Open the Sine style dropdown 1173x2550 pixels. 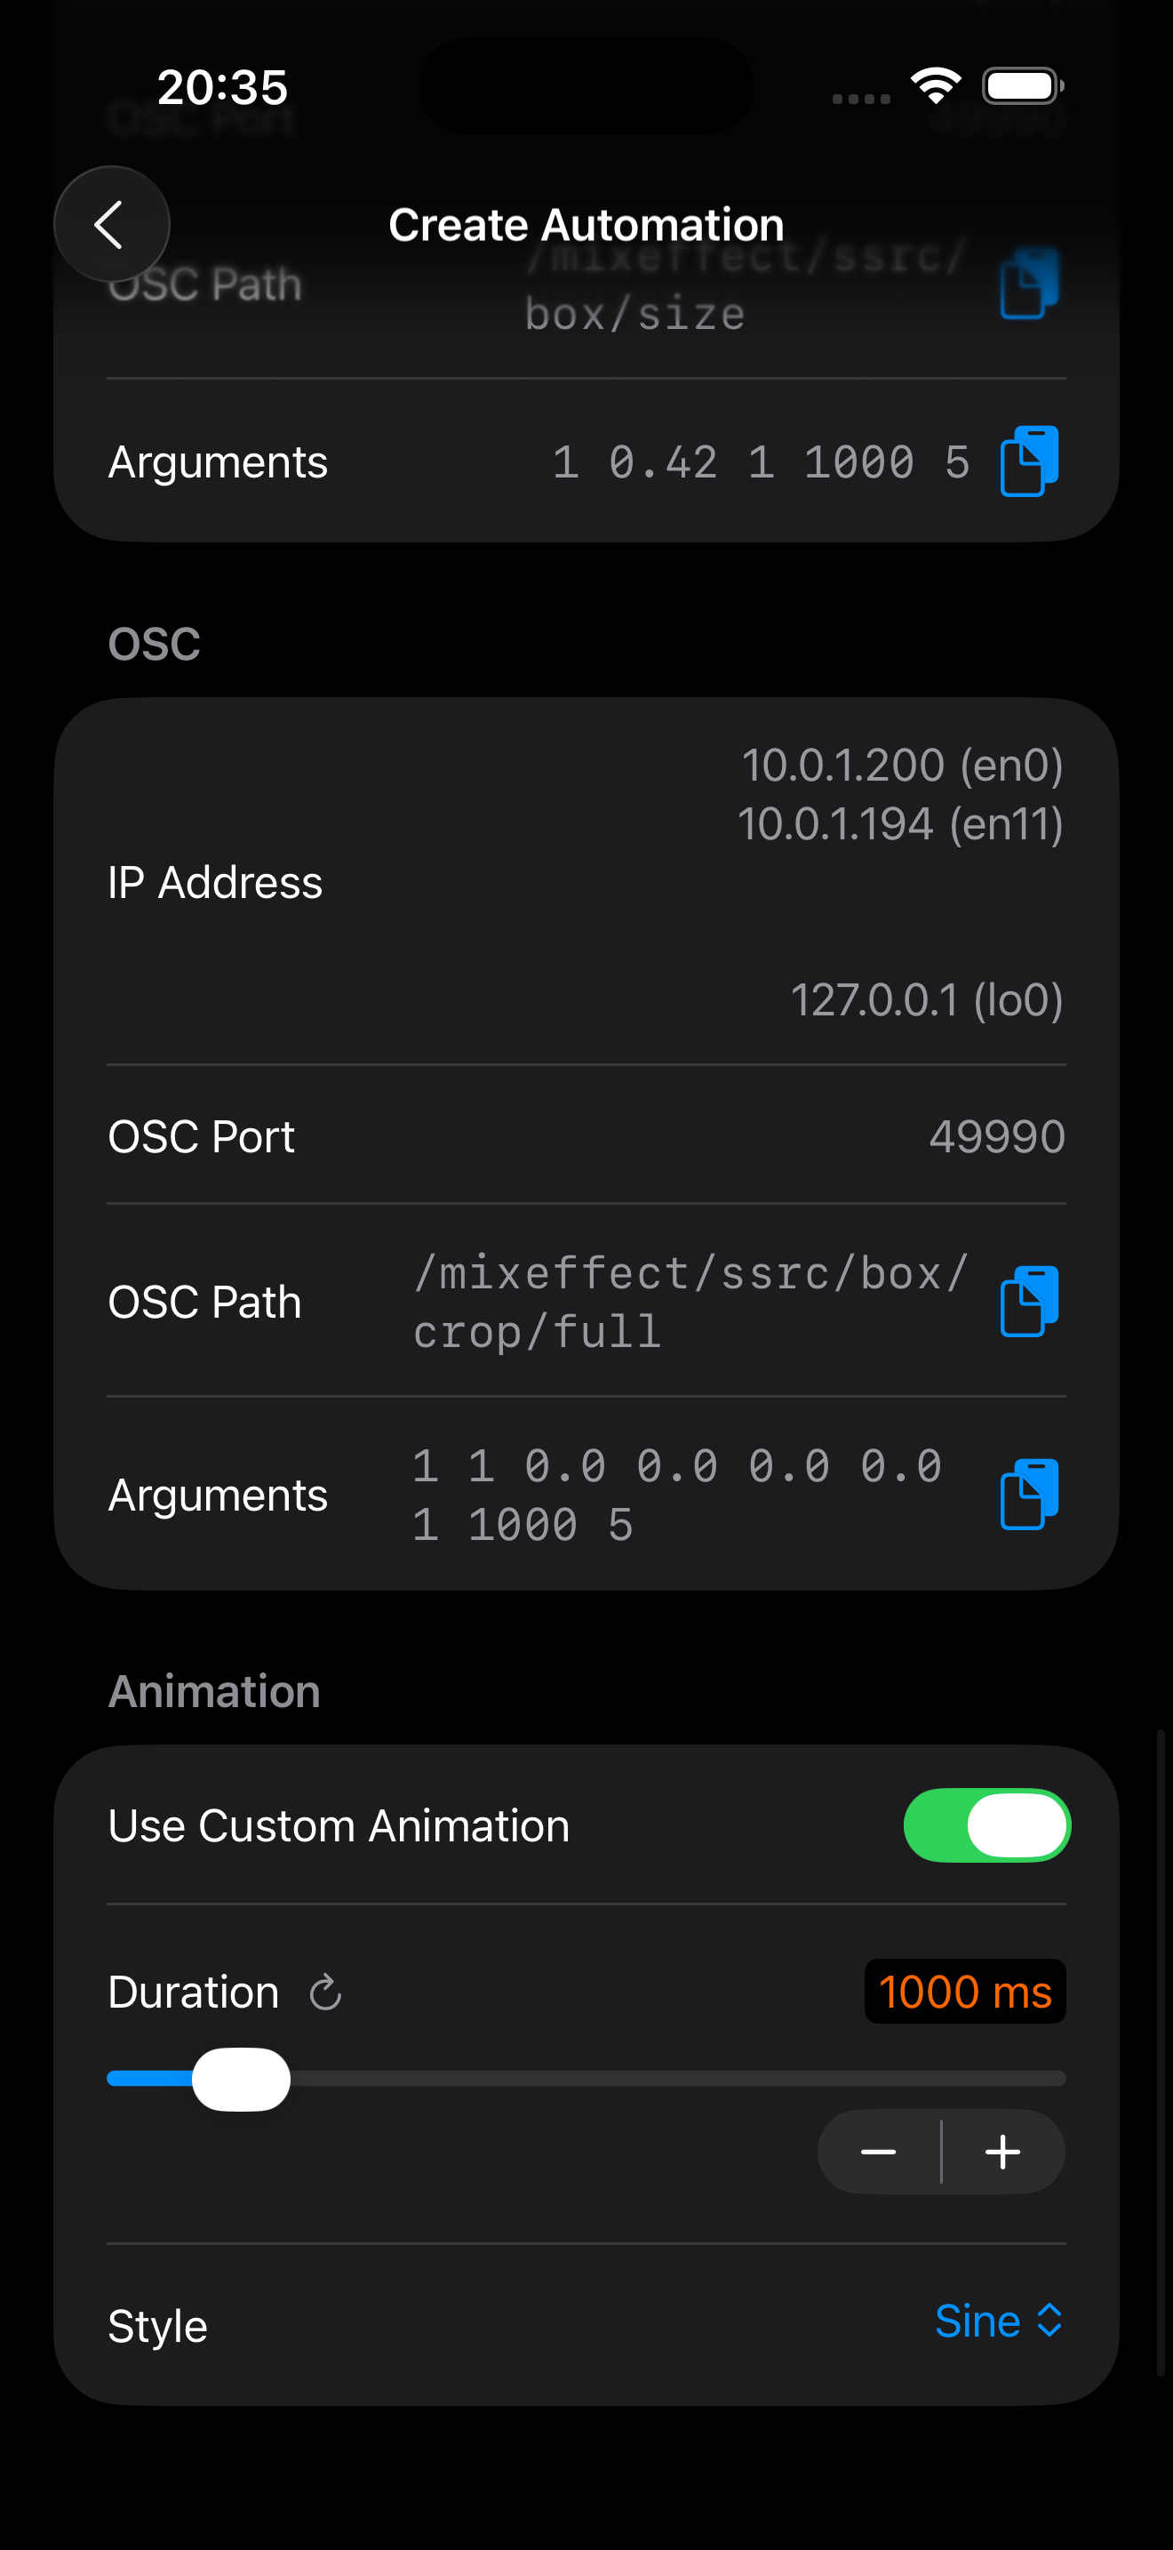998,2321
